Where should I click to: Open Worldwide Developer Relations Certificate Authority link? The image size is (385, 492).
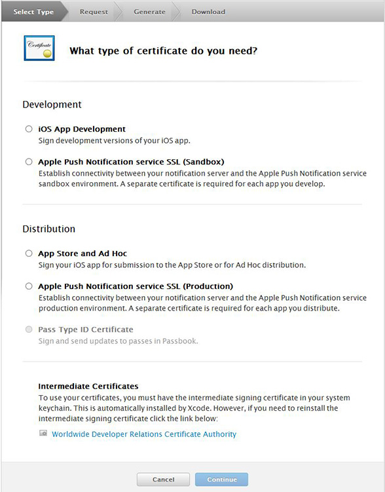(144, 434)
